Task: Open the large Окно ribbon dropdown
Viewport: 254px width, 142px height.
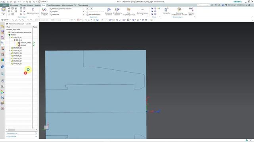Action: [x=3, y=11]
